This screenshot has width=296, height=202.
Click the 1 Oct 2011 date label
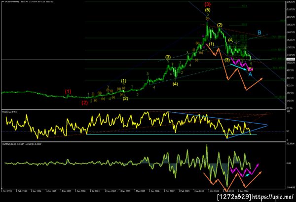click(x=214, y=191)
